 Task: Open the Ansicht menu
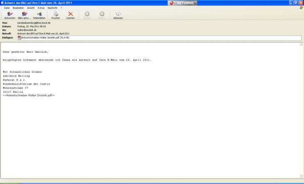[31, 8]
